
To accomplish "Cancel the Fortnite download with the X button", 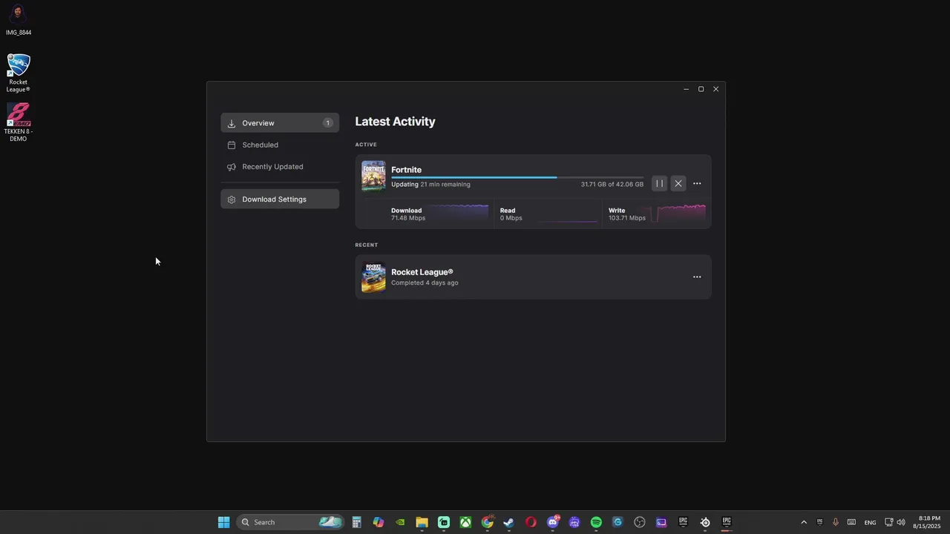I will click(x=678, y=184).
